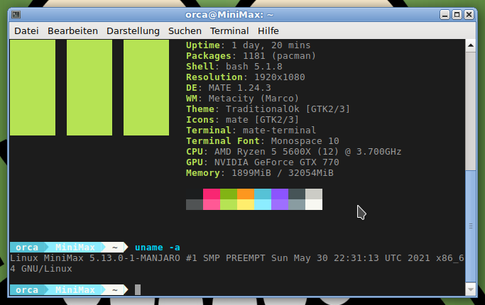The image size is (485, 305).
Task: Click the purple color block in top palette row
Action: (280, 194)
